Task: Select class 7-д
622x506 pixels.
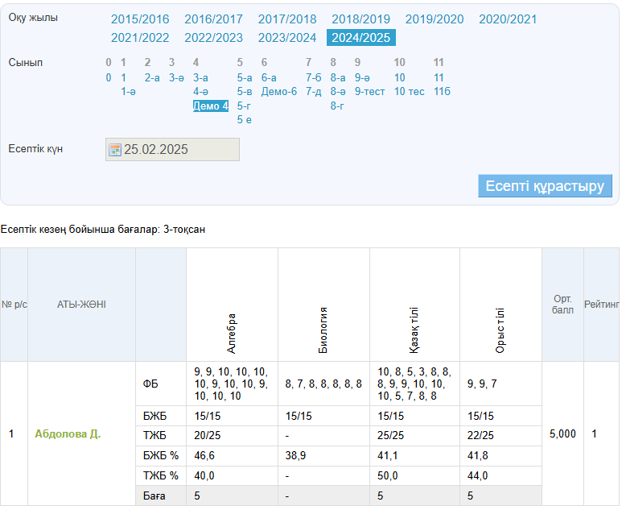Action: pos(314,92)
